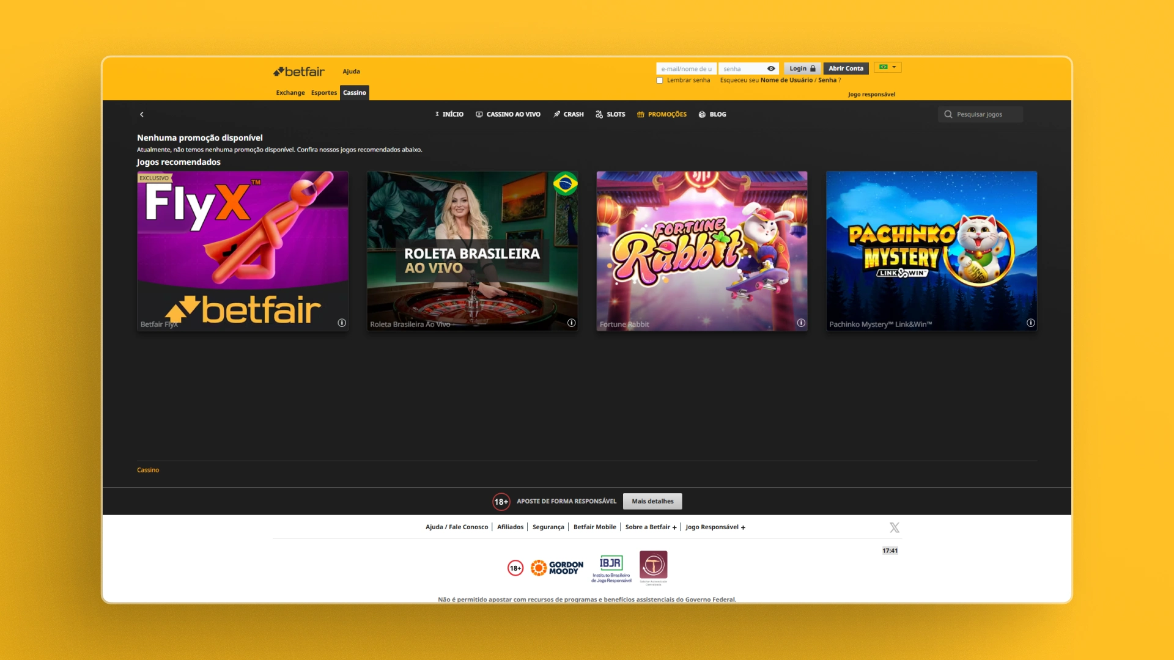Open the Slots tab
This screenshot has height=660, width=1174.
(x=610, y=114)
